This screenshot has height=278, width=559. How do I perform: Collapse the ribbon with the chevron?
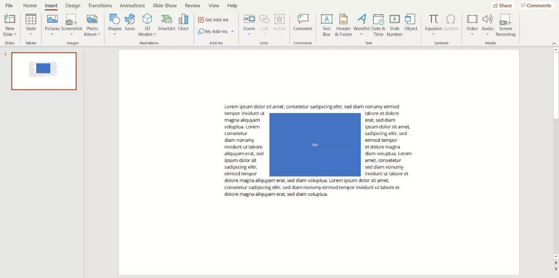(x=554, y=43)
